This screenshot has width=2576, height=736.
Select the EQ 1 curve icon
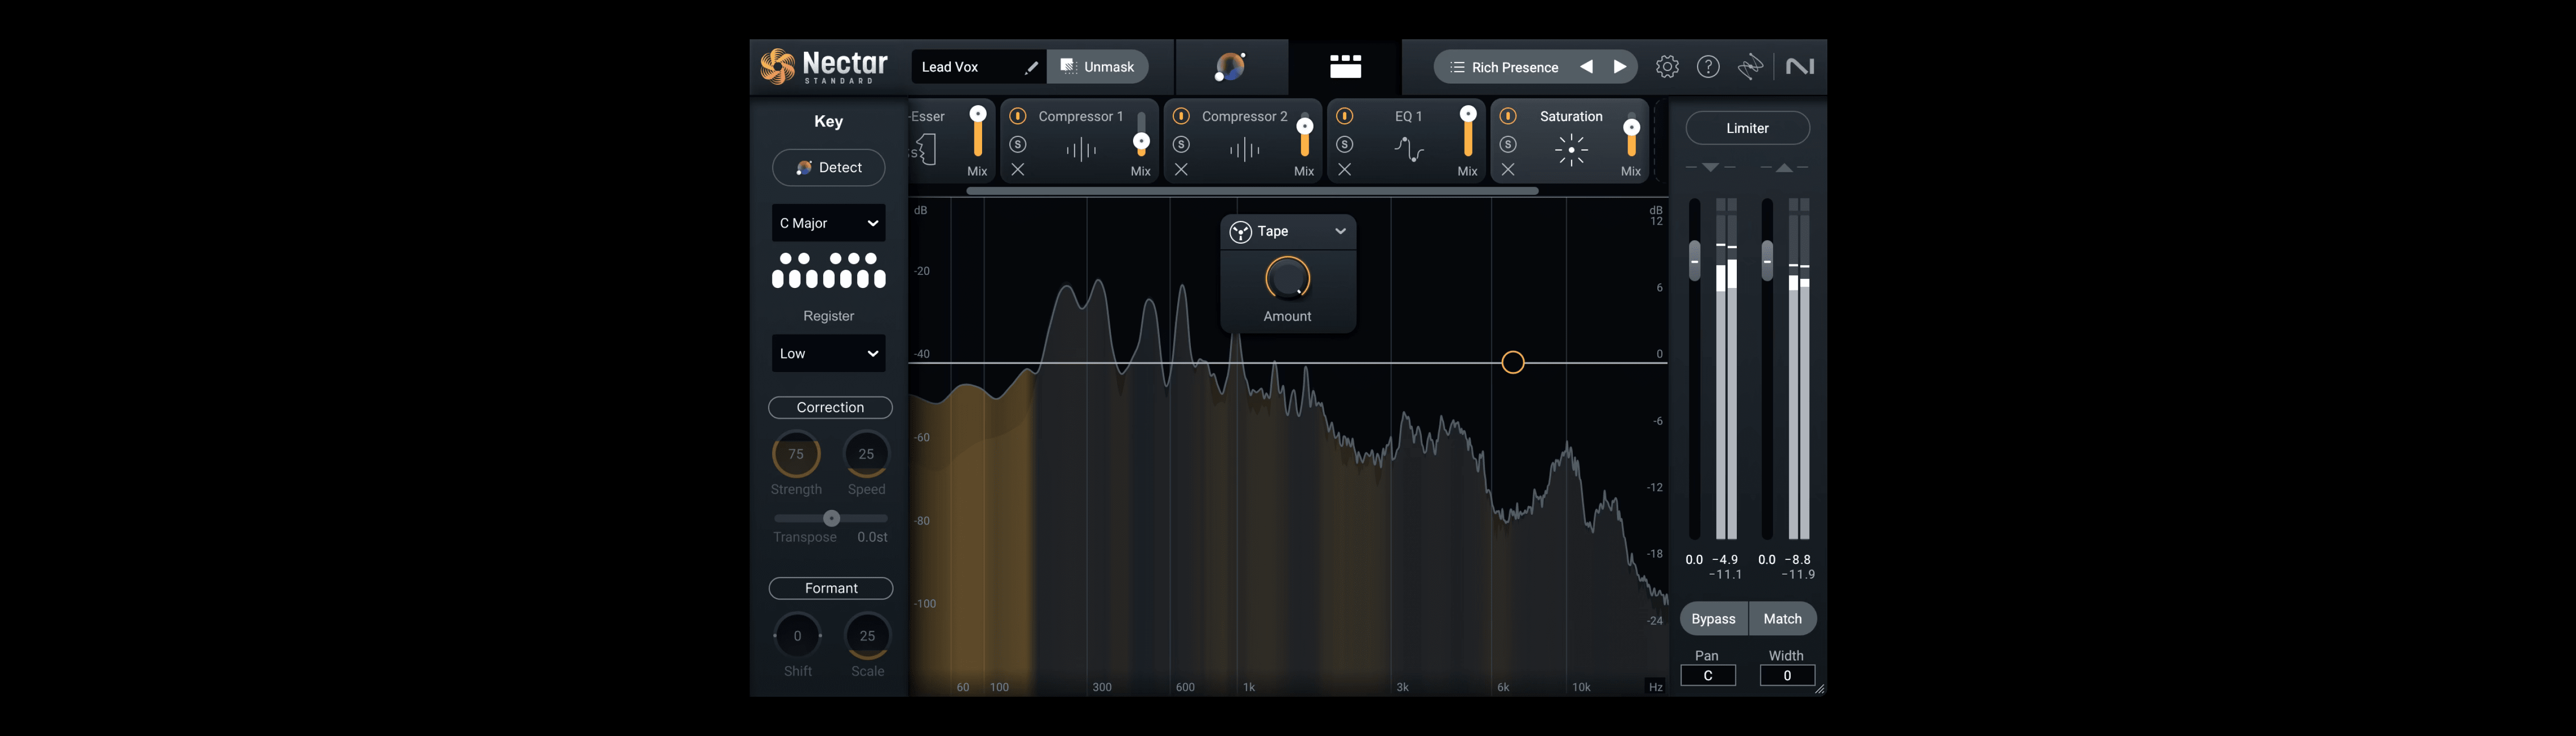[x=1408, y=150]
